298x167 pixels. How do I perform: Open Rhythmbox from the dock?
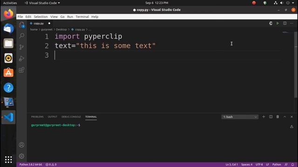pyautogui.click(x=8, y=58)
